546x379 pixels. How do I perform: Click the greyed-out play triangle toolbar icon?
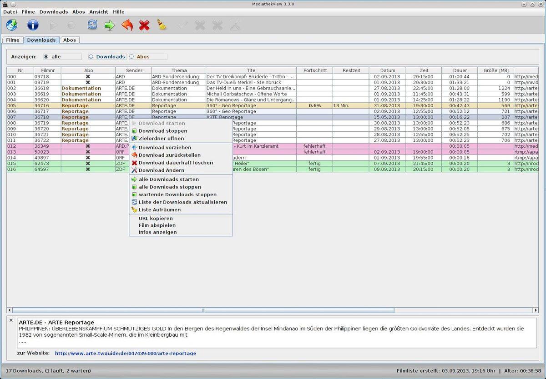(x=54, y=25)
